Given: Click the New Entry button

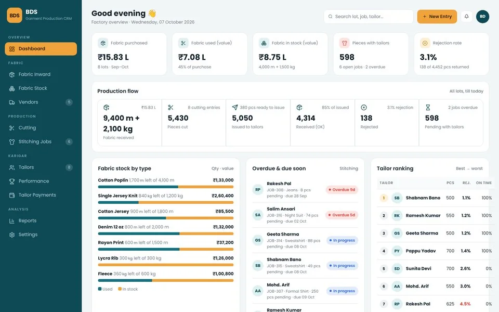Looking at the screenshot, I should [x=437, y=17].
